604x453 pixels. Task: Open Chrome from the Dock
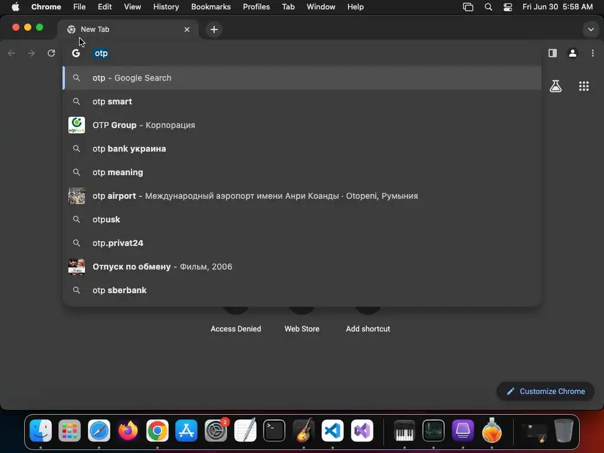pyautogui.click(x=157, y=430)
